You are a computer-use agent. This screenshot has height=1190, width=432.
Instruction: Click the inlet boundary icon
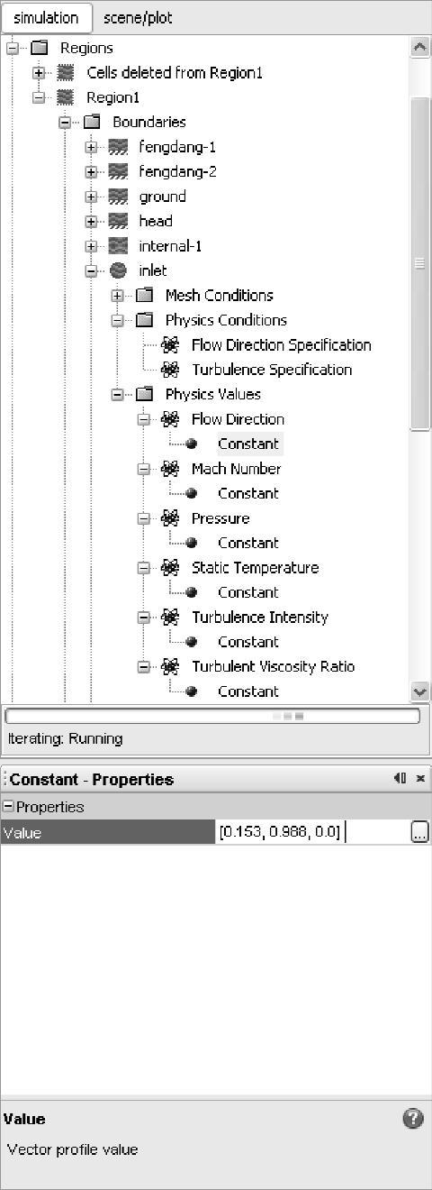pyautogui.click(x=119, y=270)
